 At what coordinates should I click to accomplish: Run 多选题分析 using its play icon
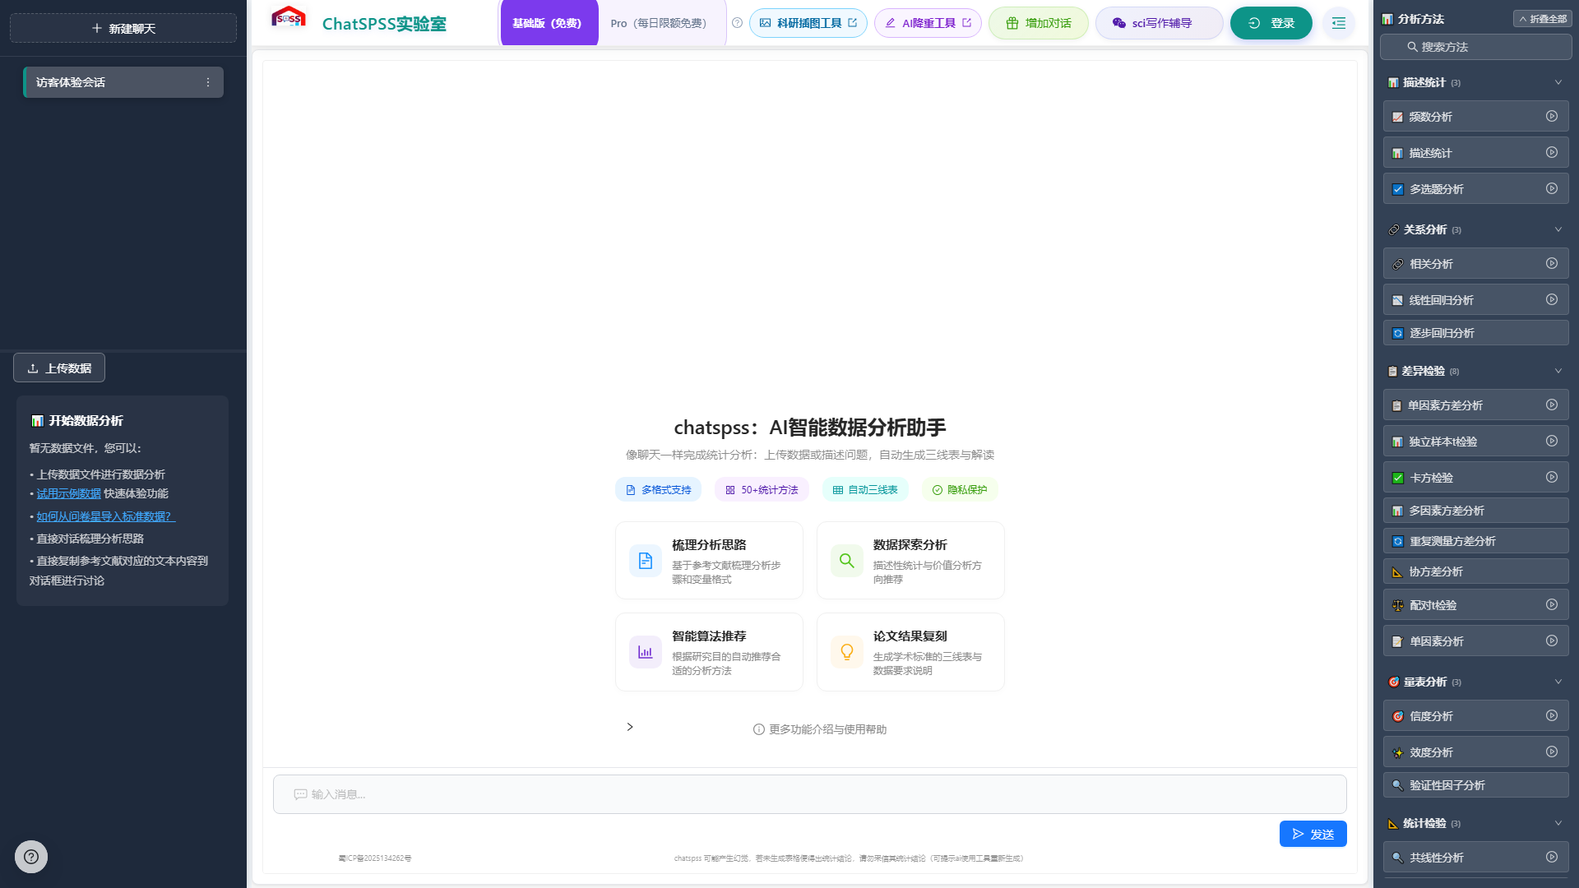1551,189
